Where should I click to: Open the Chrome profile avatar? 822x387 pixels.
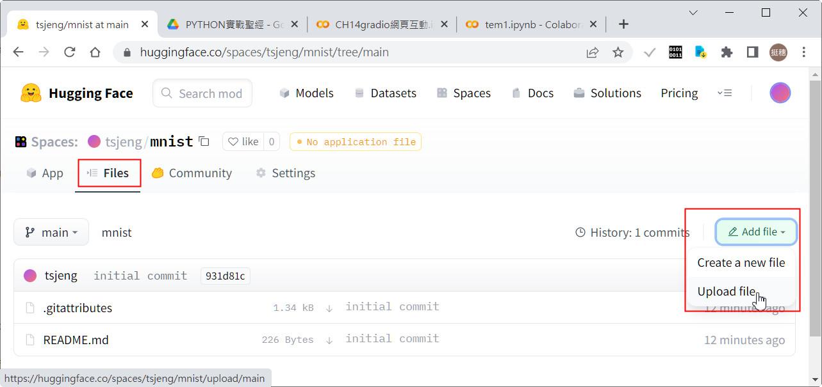click(x=778, y=52)
